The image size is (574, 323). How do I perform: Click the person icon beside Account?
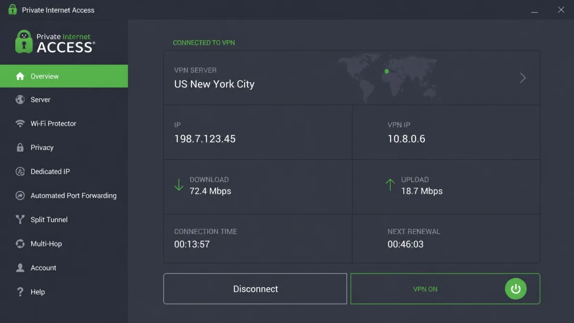[x=20, y=267]
